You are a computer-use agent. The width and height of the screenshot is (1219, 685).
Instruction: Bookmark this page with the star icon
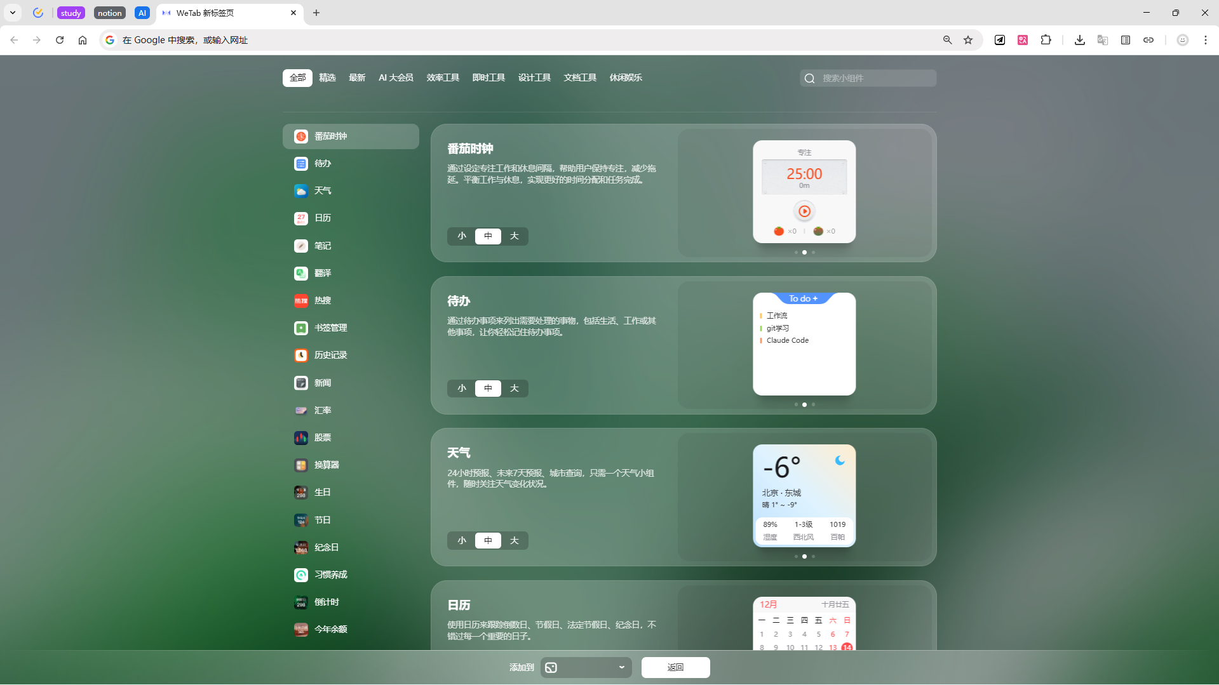point(968,40)
